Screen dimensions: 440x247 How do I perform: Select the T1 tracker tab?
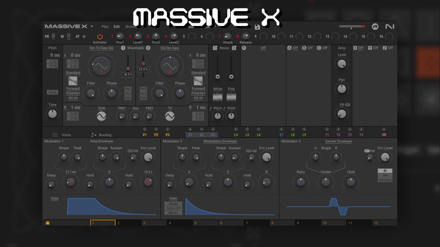click(x=327, y=135)
